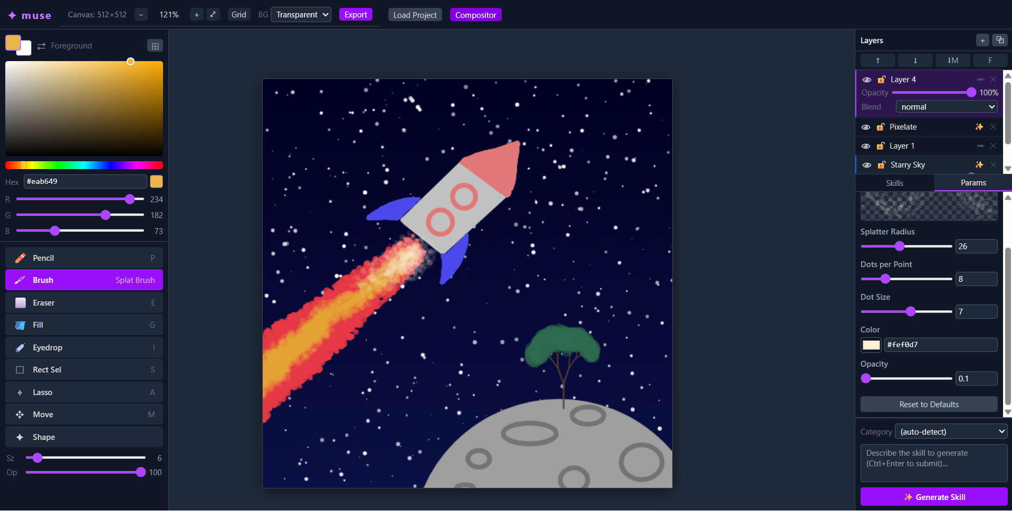Screen dimensions: 1012x511
Task: Select the Eraser tool
Action: coord(84,303)
